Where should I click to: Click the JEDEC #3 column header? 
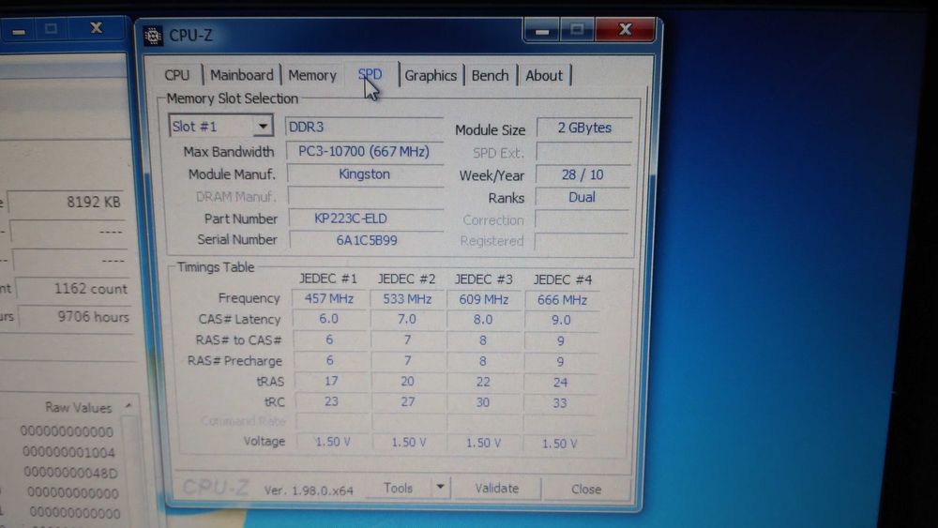click(483, 279)
